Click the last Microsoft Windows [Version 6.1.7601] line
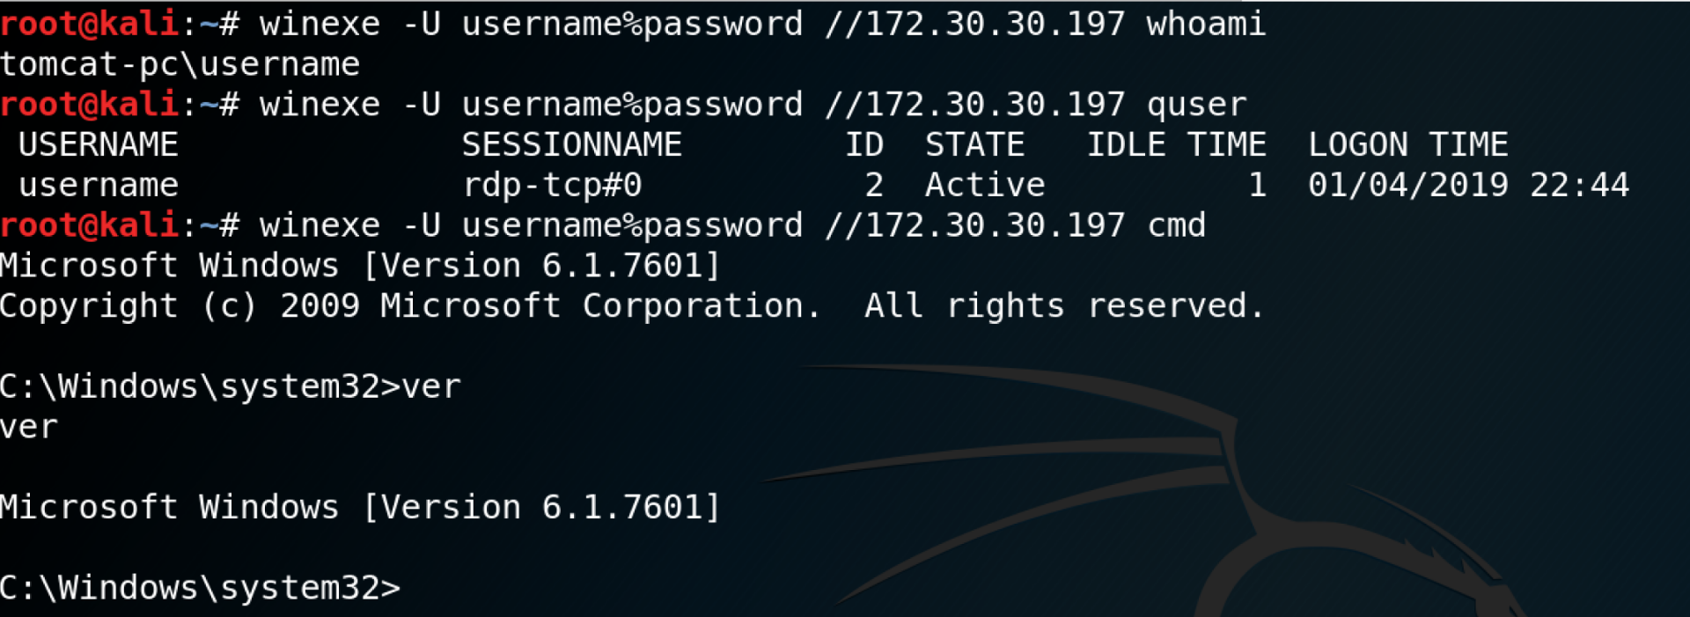The height and width of the screenshot is (617, 1690). pos(359,507)
